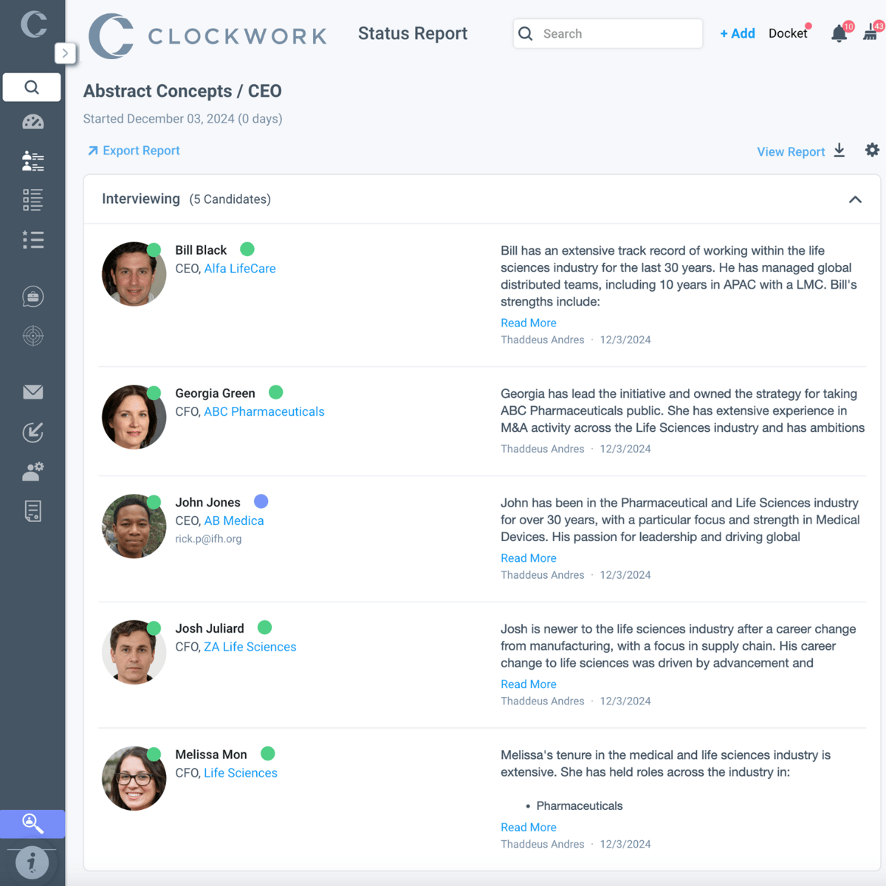Select the magnifying glass search icon in sidebar
Image resolution: width=886 pixels, height=886 pixels.
(x=32, y=87)
